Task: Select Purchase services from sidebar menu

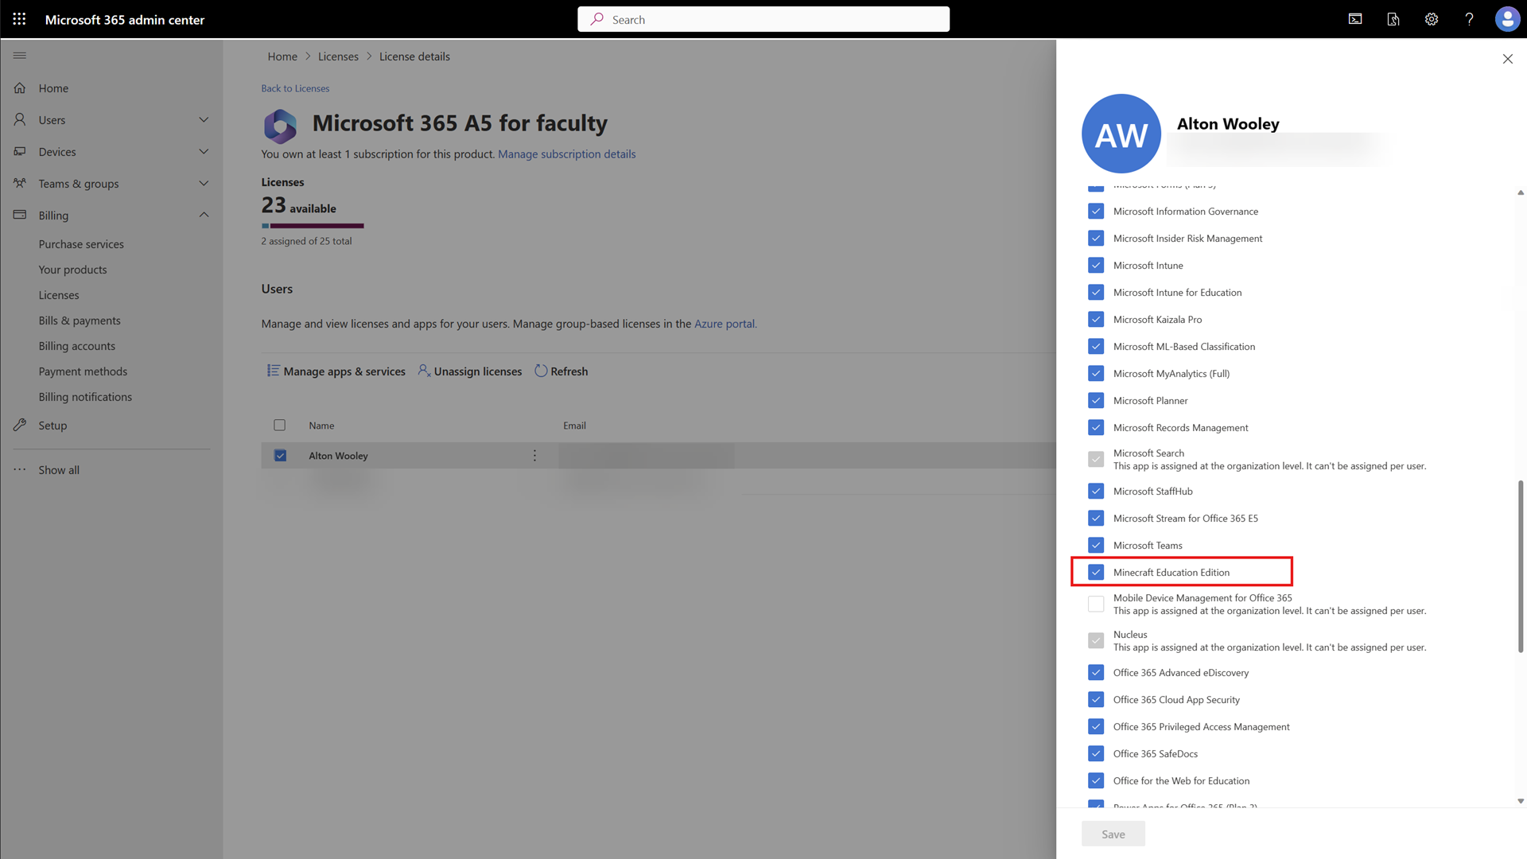Action: click(x=81, y=243)
